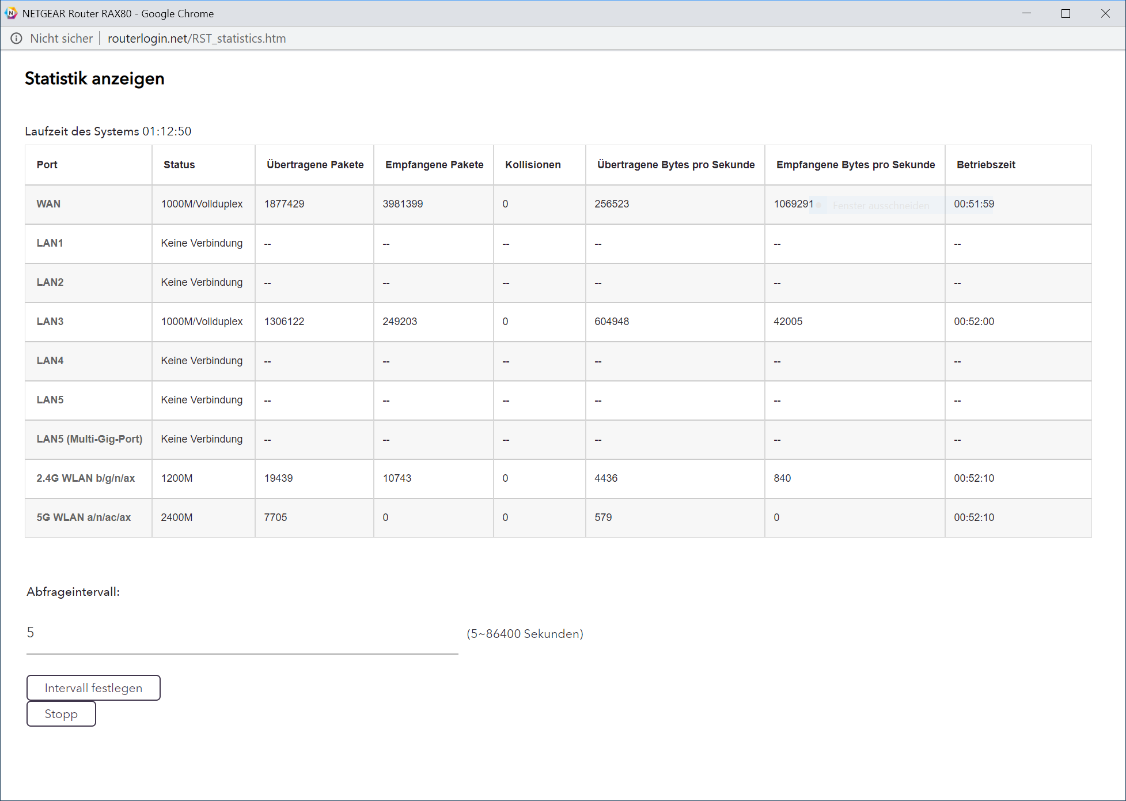The width and height of the screenshot is (1126, 801).
Task: Click the Status column header
Action: [x=179, y=165]
